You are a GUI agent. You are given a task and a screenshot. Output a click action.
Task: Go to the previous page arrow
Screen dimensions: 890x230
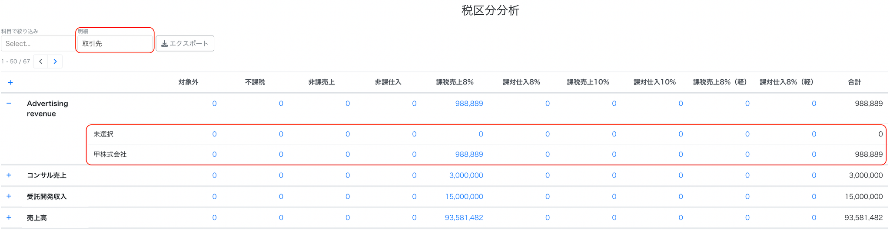click(41, 62)
